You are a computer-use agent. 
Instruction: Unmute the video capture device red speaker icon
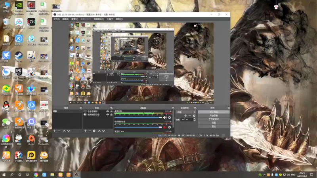coord(165,127)
